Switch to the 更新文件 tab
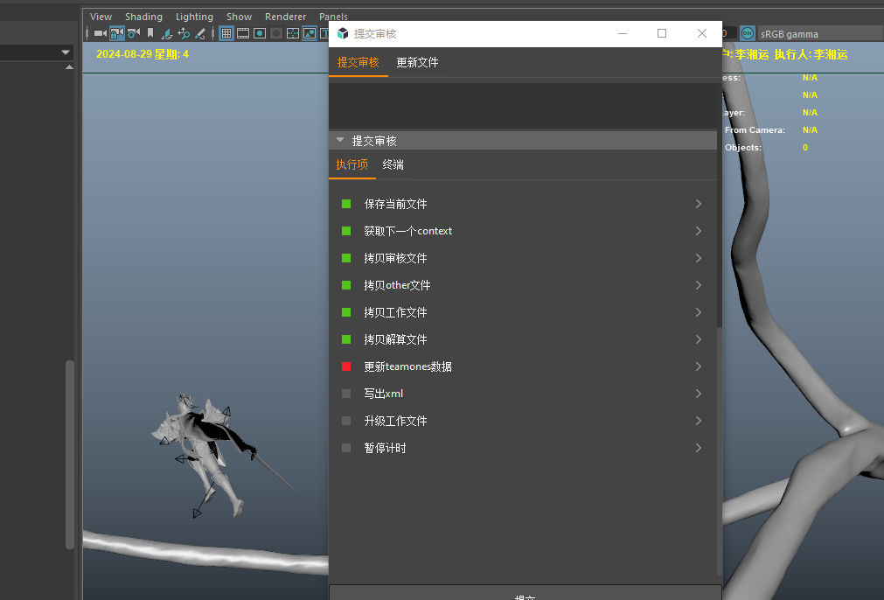 (x=417, y=63)
